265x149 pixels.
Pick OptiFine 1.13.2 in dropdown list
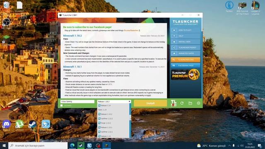pos(113,119)
